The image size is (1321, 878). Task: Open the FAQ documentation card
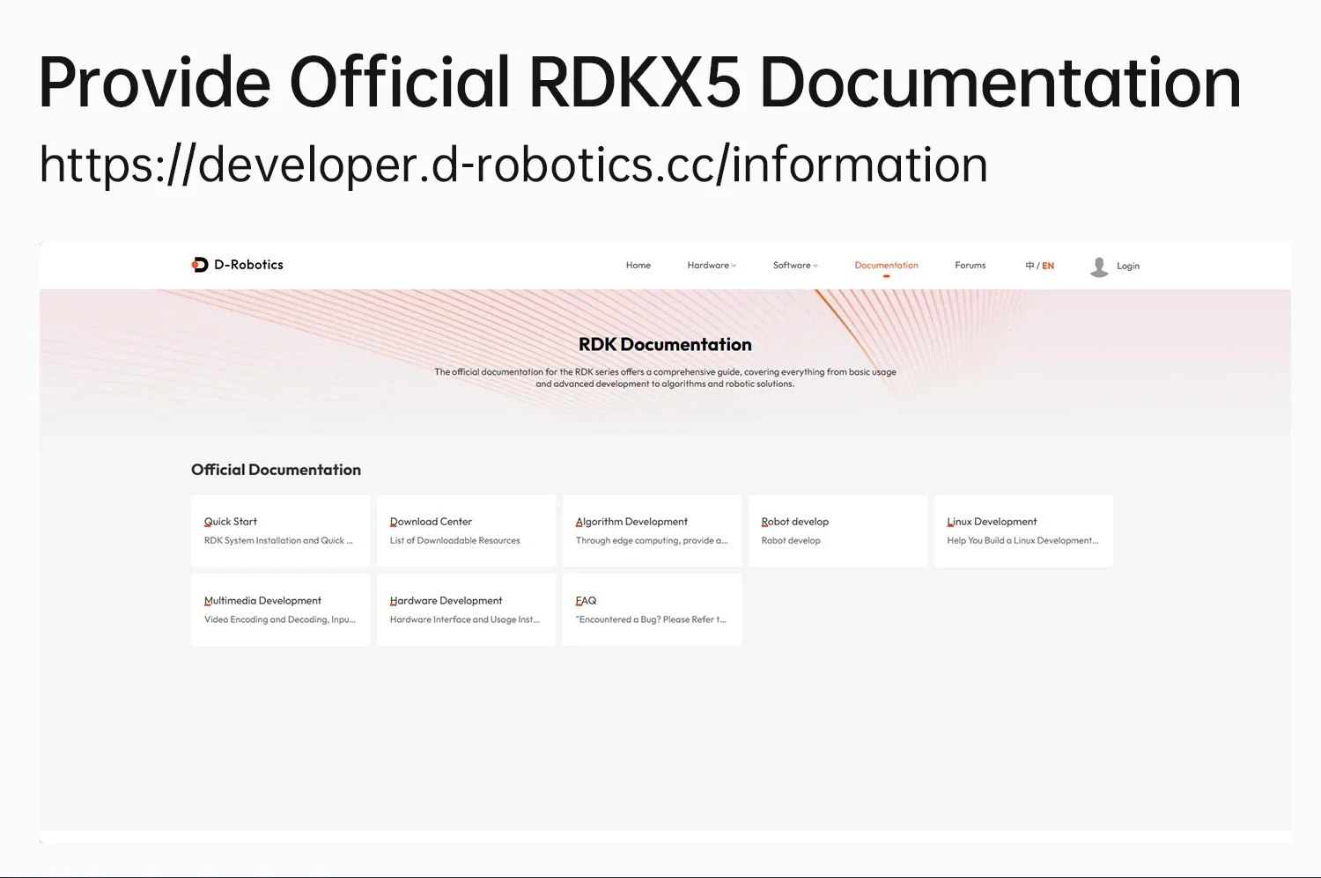coord(653,611)
